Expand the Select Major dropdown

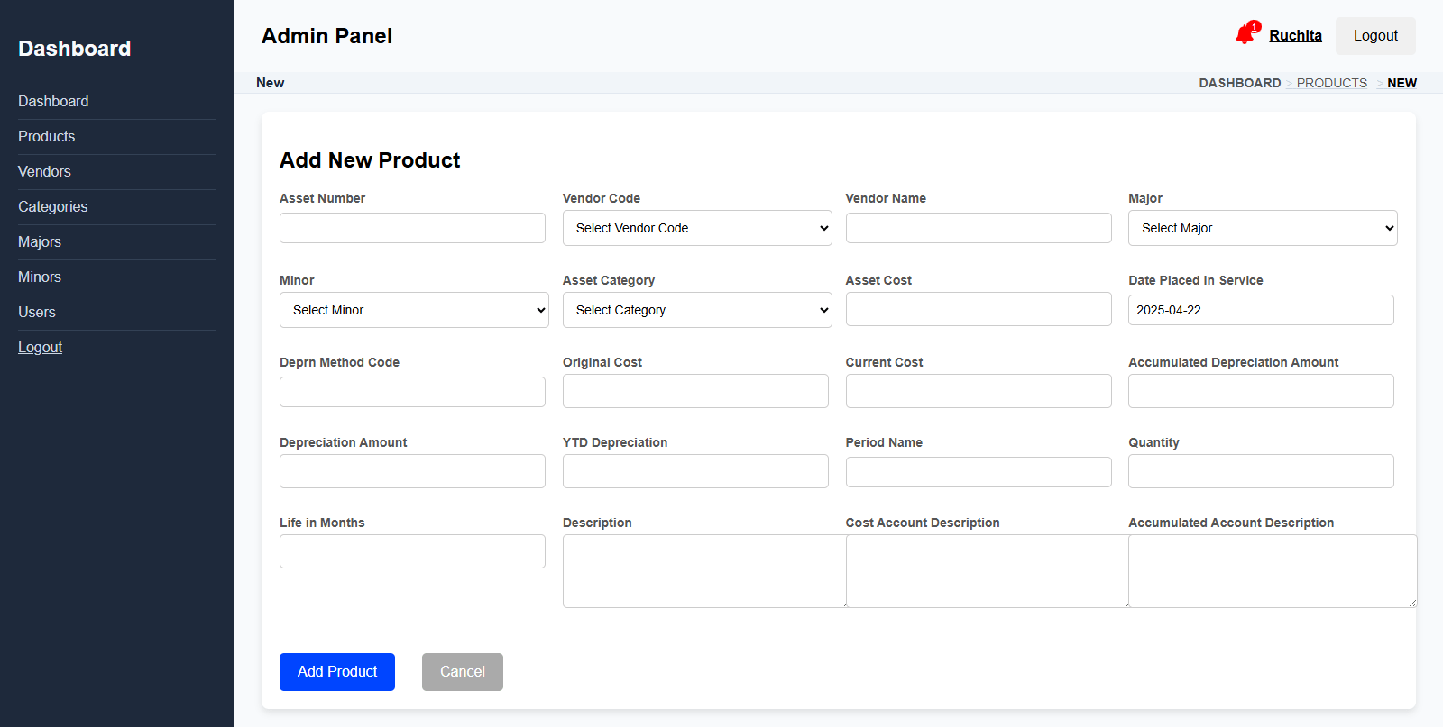(1262, 228)
